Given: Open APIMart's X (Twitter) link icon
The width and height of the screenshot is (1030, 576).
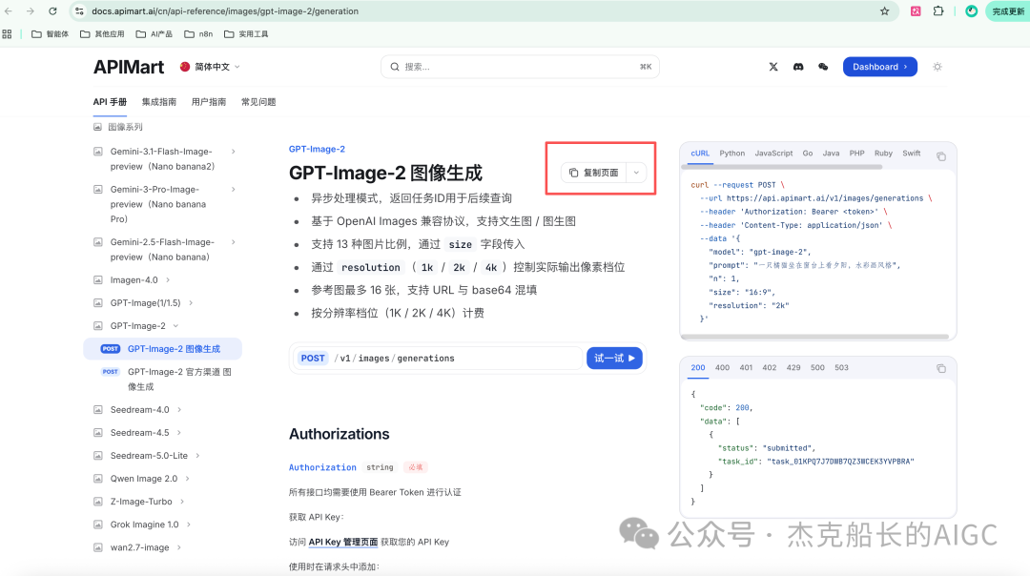Looking at the screenshot, I should pos(773,67).
